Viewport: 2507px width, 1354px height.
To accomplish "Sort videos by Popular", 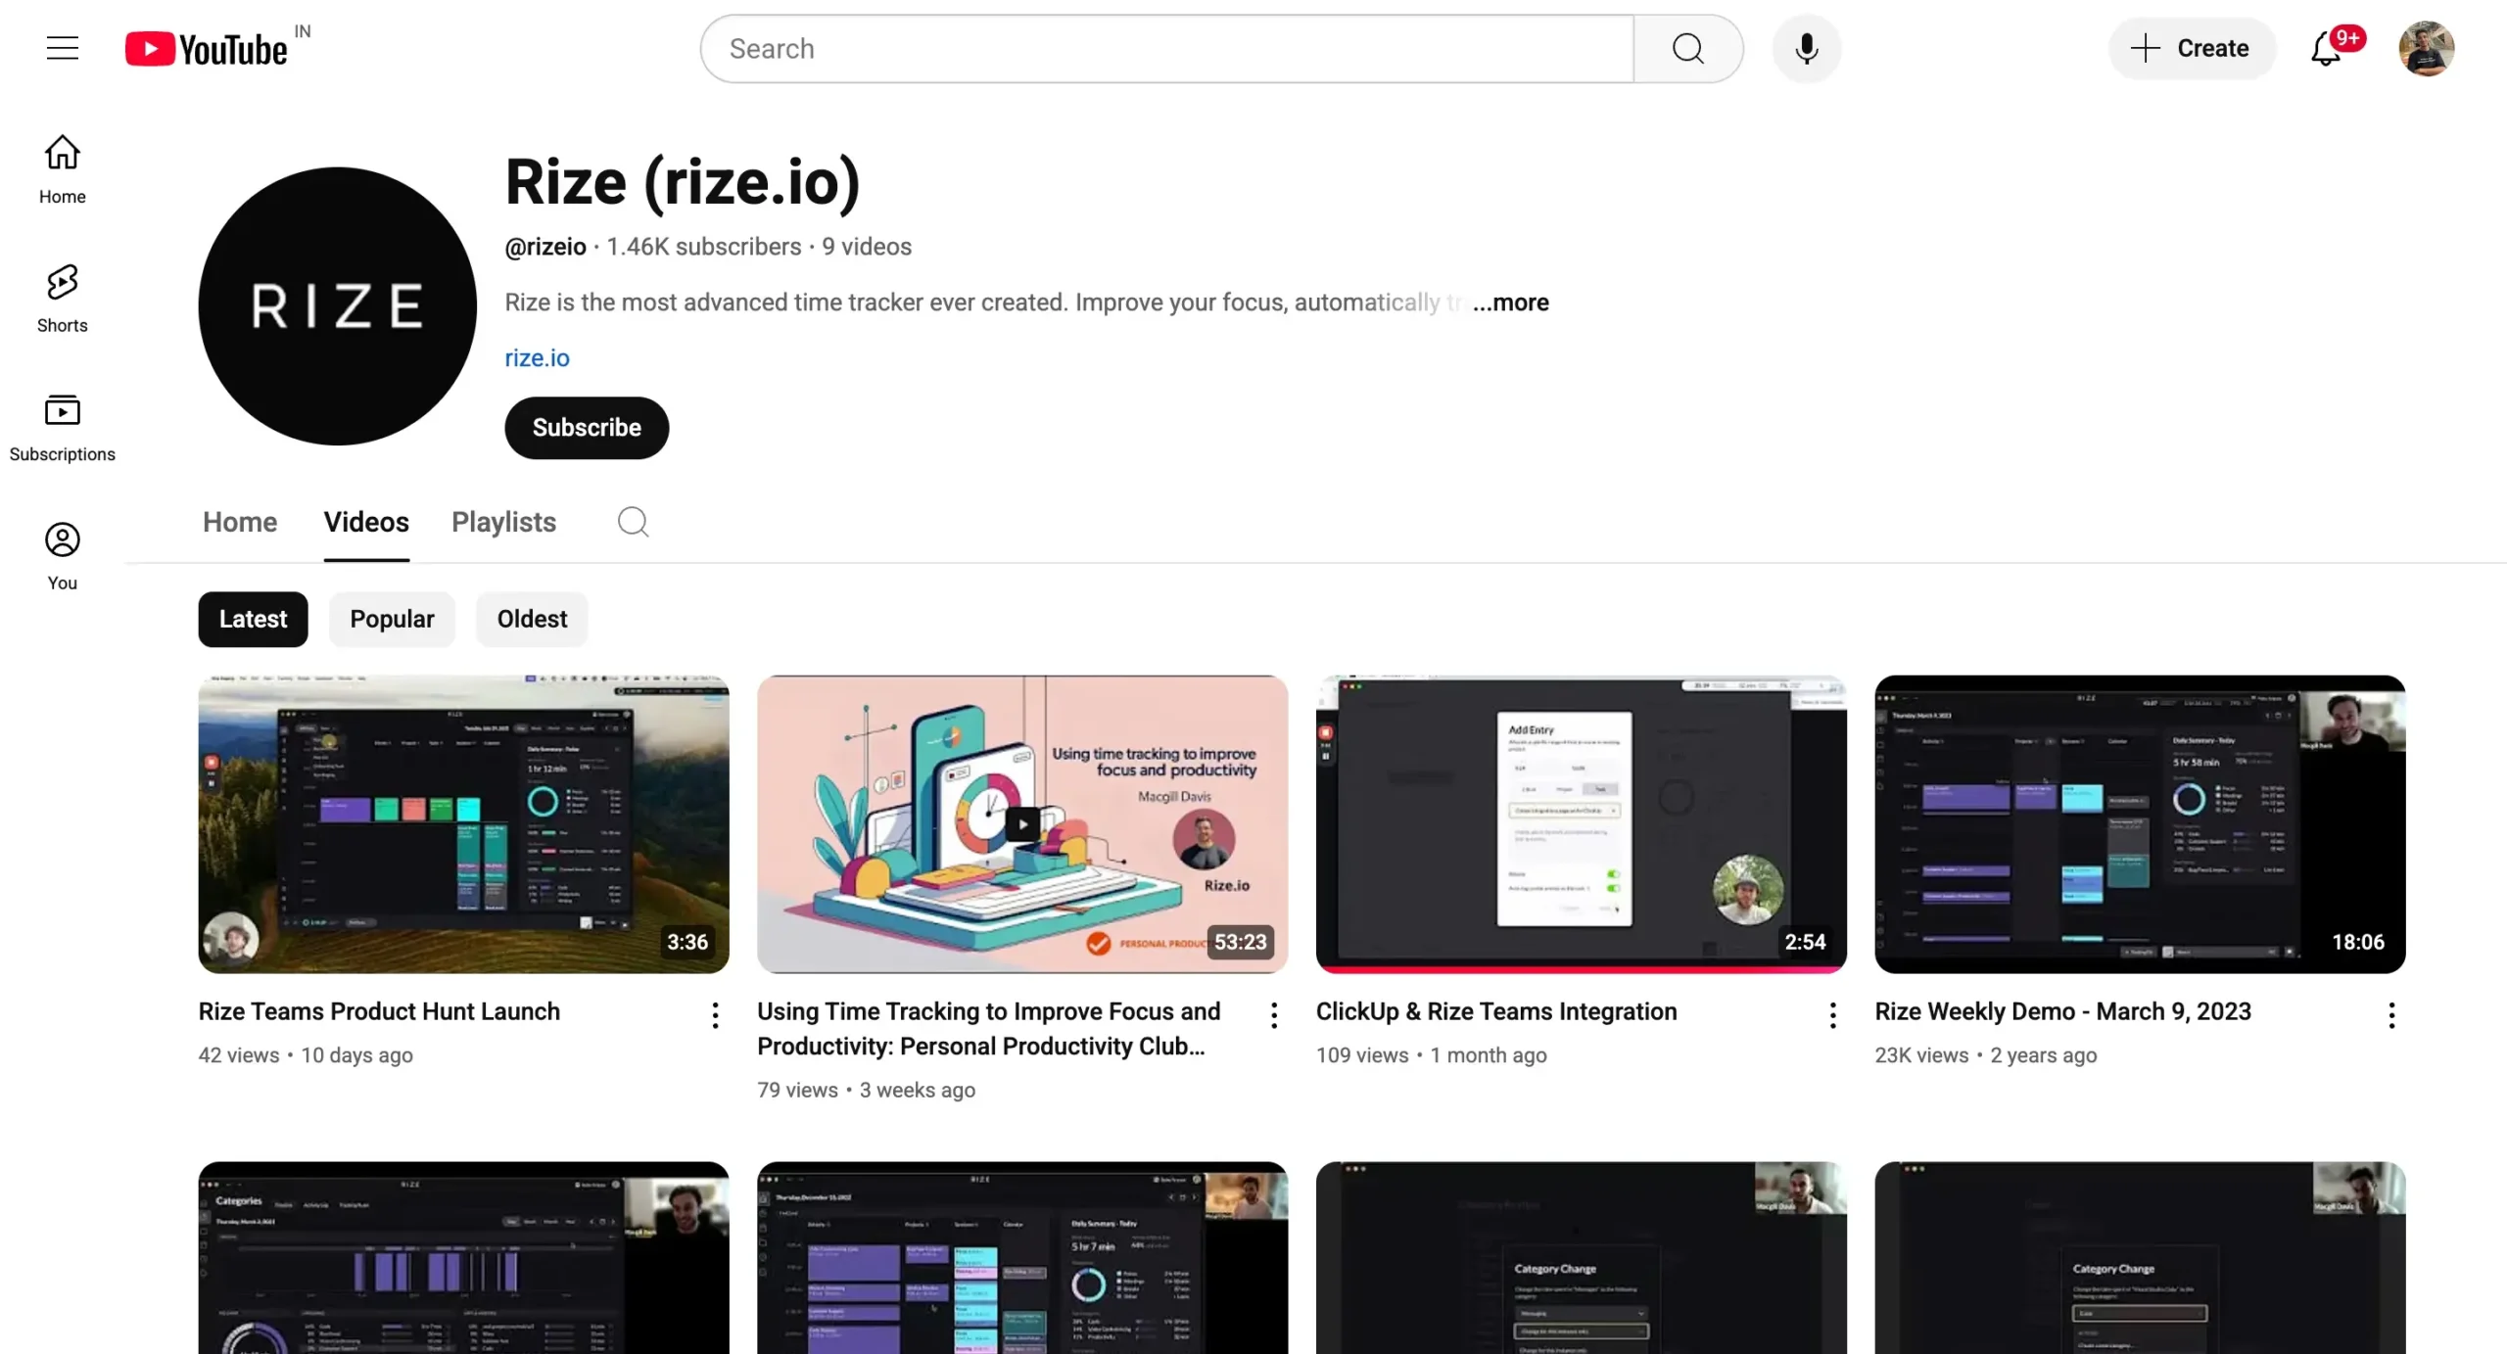I will pyautogui.click(x=392, y=619).
